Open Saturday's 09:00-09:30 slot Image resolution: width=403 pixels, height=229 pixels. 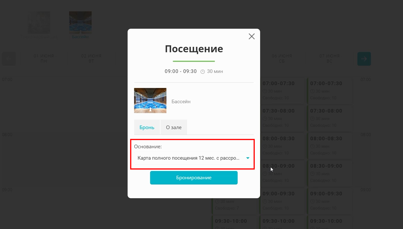[x=282, y=201]
